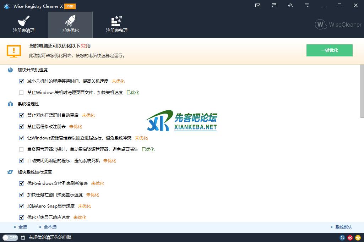Uncheck 禁止系统在蓝屏时自动重启 checkbox
364x242 pixels.
pyautogui.click(x=21, y=115)
